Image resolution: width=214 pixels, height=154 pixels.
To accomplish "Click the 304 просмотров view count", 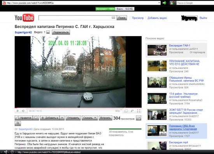I will click(124, 118).
